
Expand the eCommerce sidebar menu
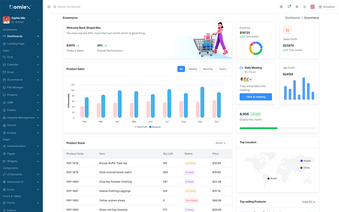pyautogui.click(x=21, y=80)
